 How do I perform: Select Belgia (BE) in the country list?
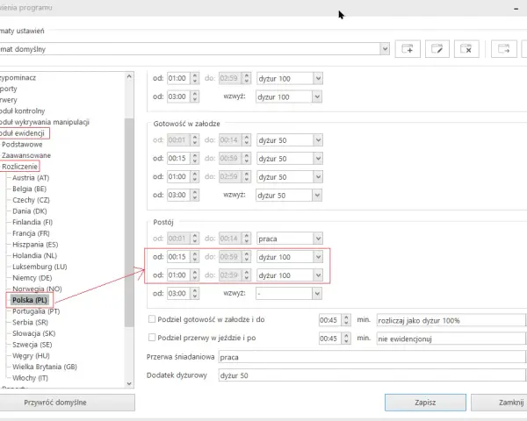30,189
